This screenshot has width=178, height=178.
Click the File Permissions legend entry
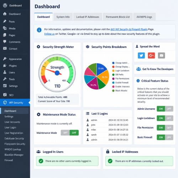tap(121, 79)
